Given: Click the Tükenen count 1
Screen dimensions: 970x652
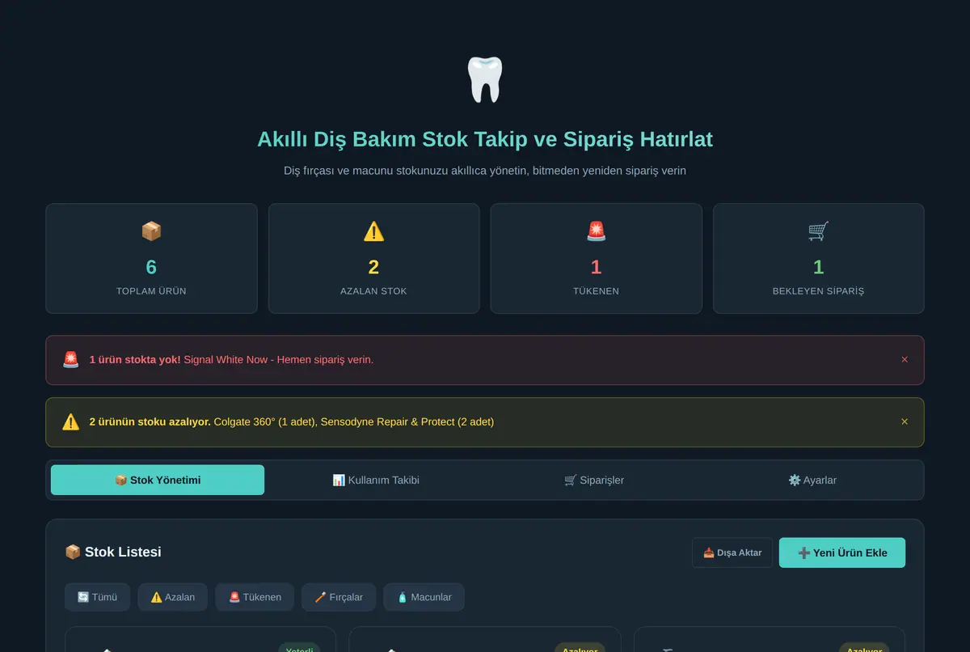Looking at the screenshot, I should tap(596, 267).
